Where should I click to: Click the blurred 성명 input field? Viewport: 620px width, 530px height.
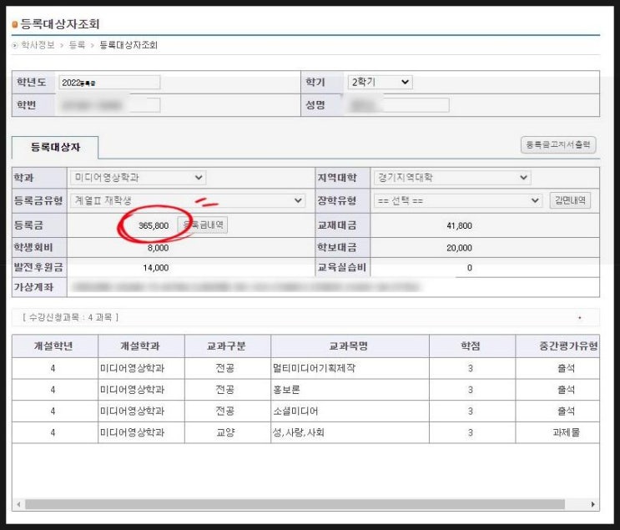pyautogui.click(x=399, y=105)
